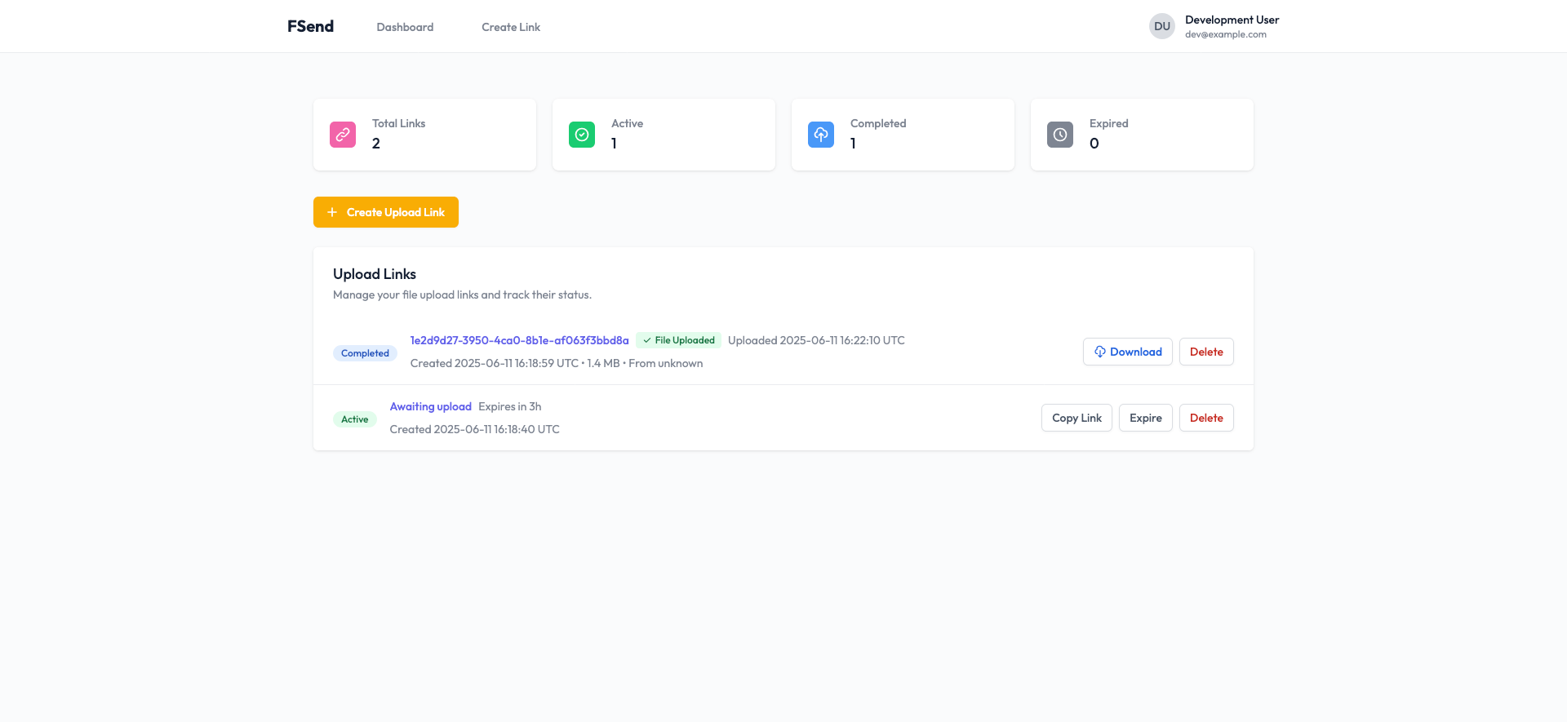The height and width of the screenshot is (722, 1567).
Task: Expire the Active awaiting upload link
Action: click(x=1146, y=418)
